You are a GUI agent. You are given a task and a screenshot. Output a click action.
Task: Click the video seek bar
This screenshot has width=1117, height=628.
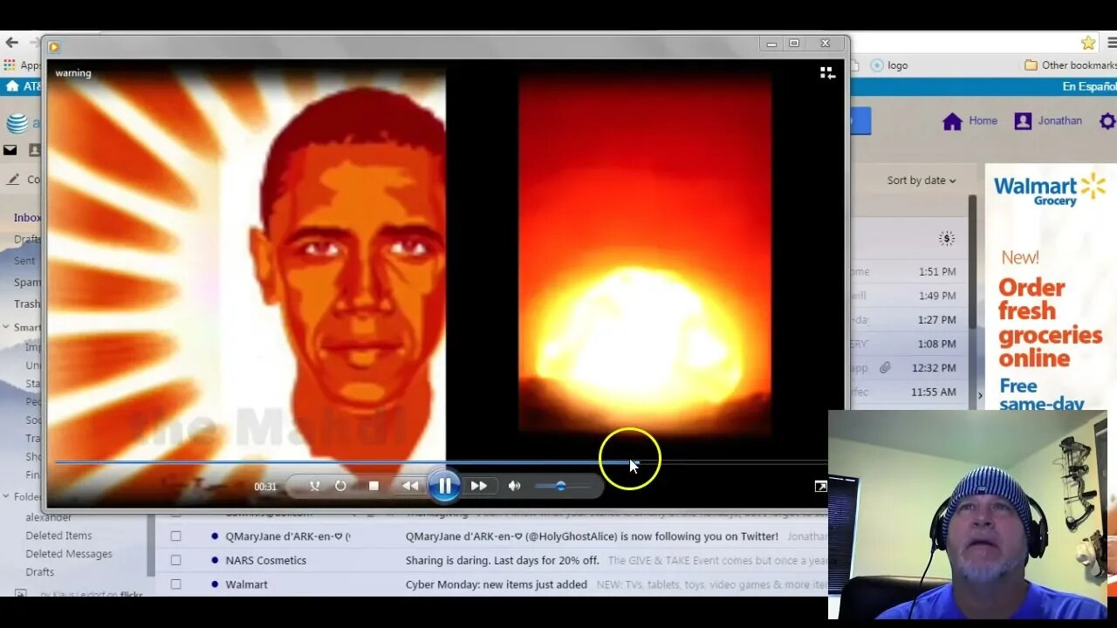[x=441, y=462]
